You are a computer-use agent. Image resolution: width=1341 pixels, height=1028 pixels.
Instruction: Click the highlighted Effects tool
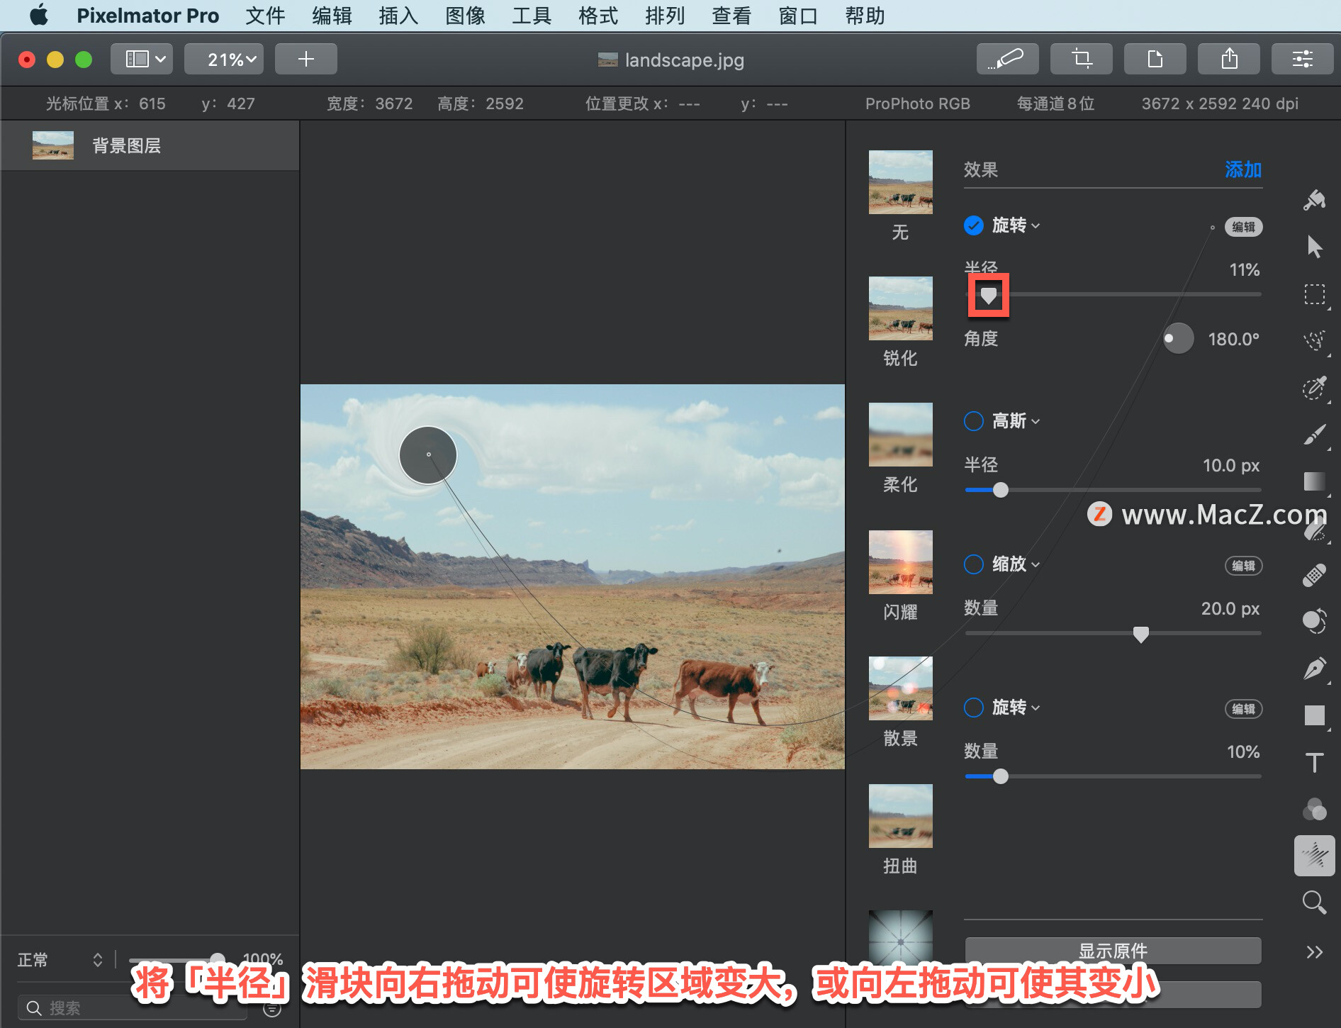pos(1314,856)
